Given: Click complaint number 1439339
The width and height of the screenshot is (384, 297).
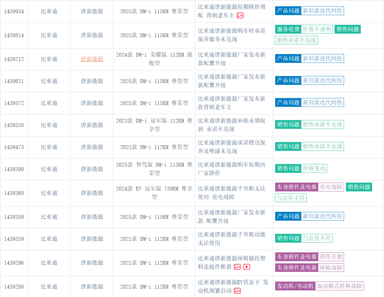Looking at the screenshot, I should [x=14, y=239].
